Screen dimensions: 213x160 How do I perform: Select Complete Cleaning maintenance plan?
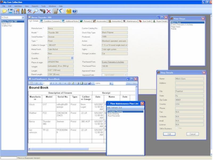(x=125, y=111)
